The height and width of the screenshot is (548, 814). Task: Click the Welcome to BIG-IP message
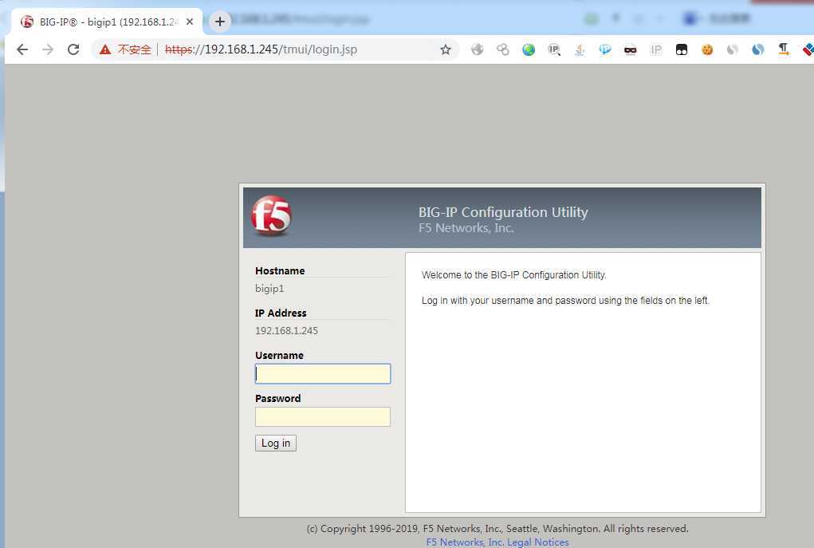coord(514,274)
